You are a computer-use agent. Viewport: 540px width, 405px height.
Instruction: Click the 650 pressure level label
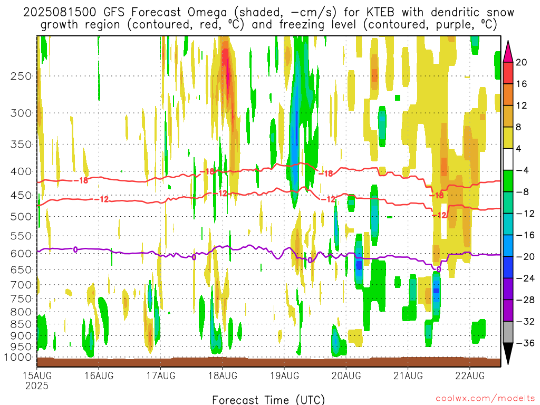tap(21, 269)
